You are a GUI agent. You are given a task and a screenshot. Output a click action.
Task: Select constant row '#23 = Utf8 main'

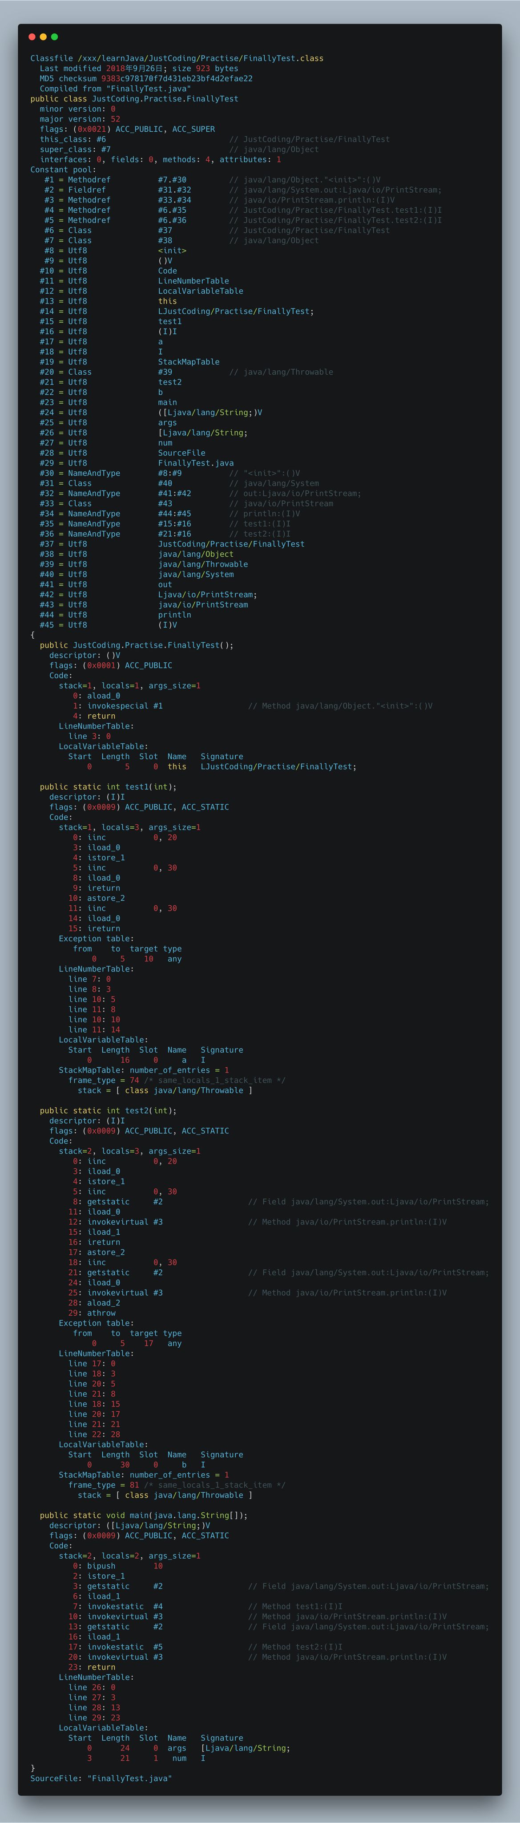108,403
